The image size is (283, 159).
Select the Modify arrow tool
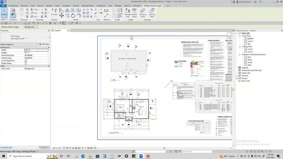pyautogui.click(x=4, y=13)
